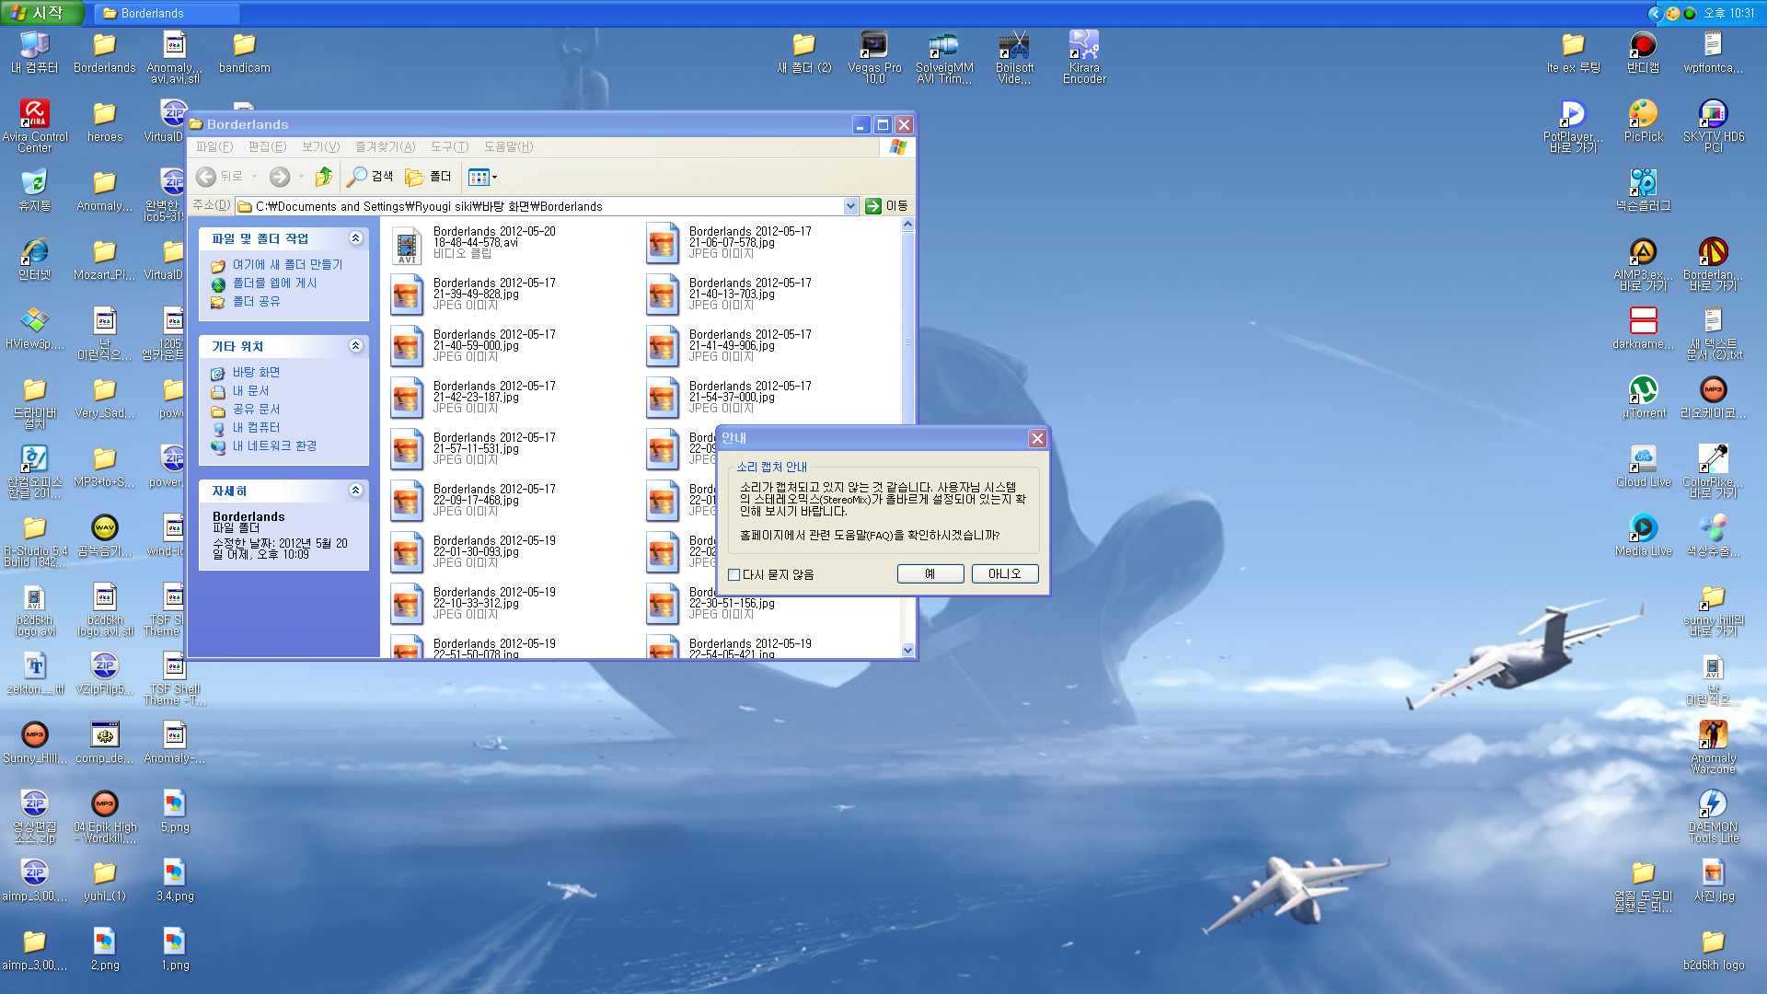Check the 다시 묻지 않음 checkbox

[x=734, y=574]
